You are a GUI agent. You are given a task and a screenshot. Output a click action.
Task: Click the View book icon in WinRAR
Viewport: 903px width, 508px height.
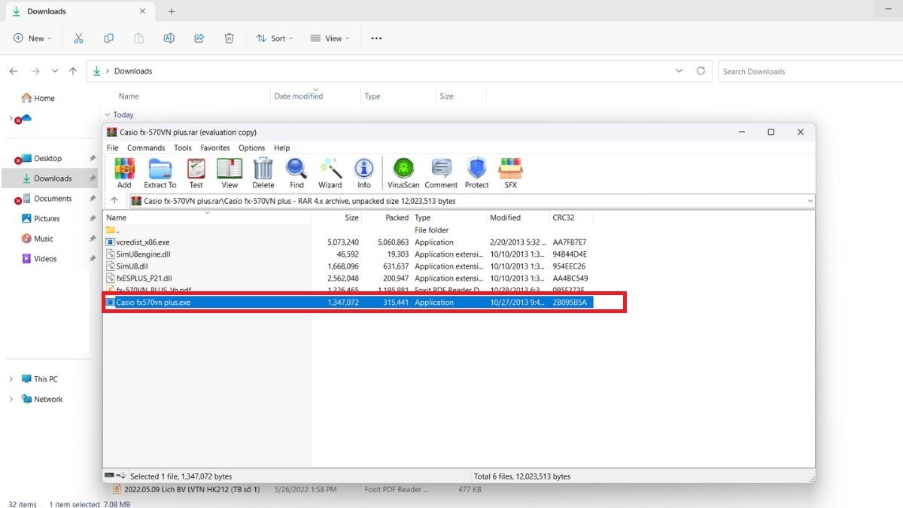230,173
